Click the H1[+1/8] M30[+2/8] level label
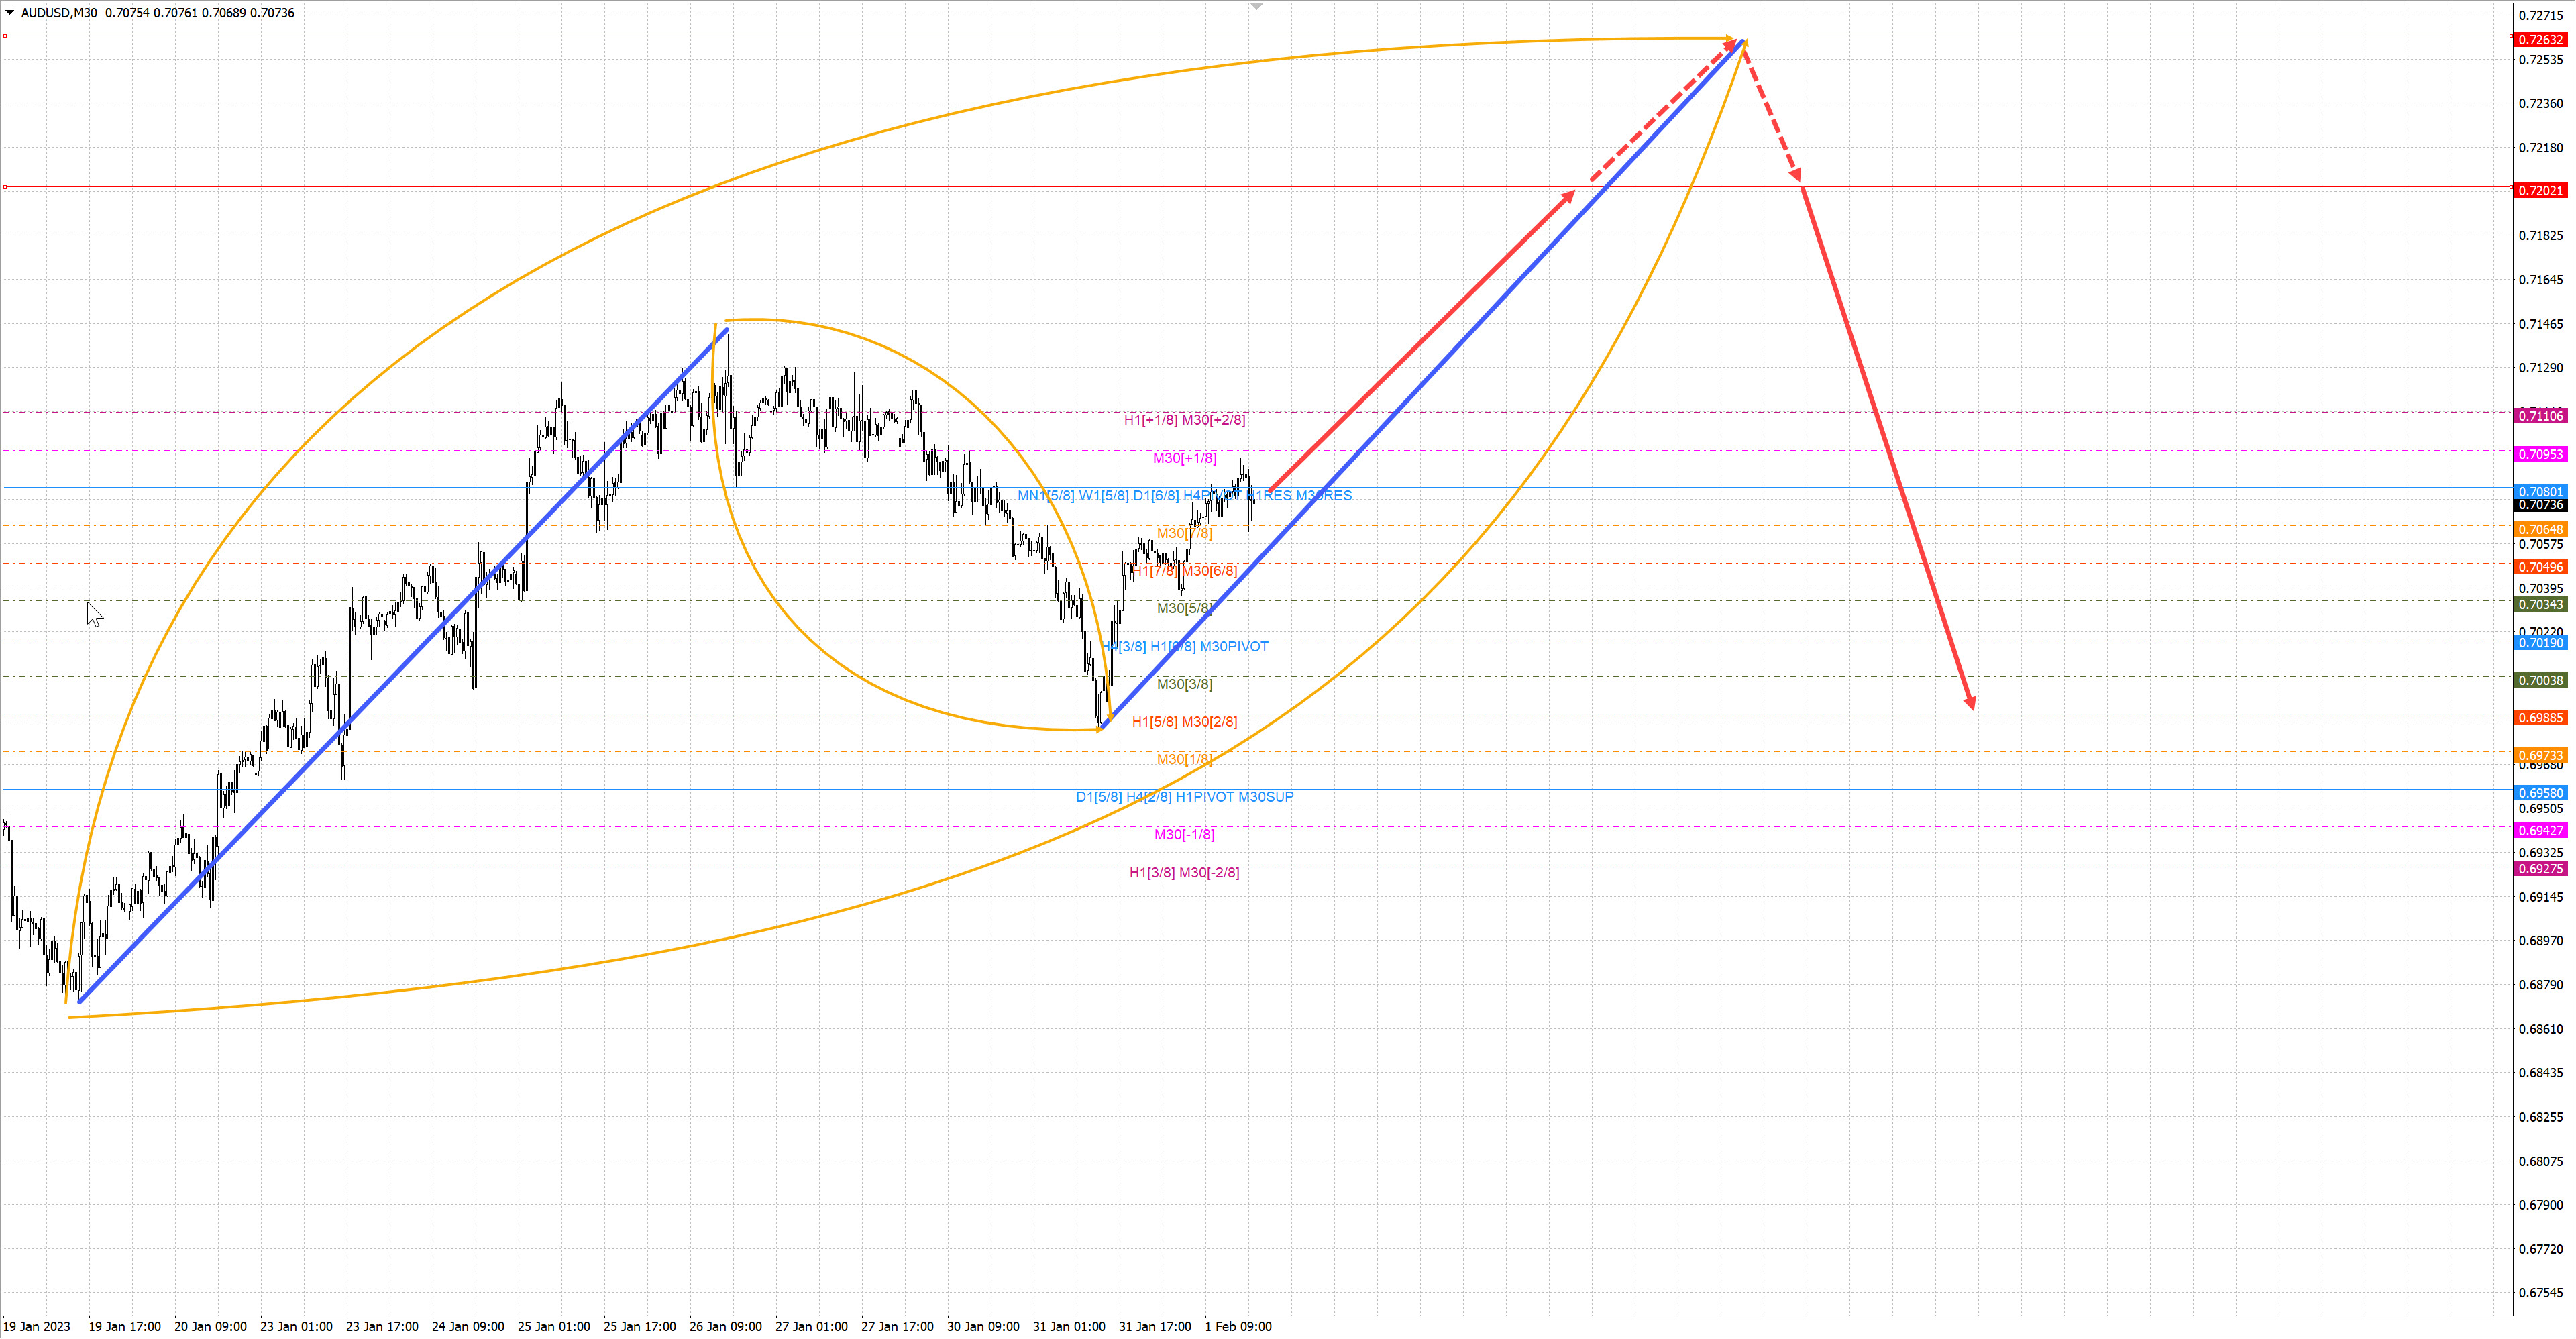The width and height of the screenshot is (2576, 1339). (1184, 420)
